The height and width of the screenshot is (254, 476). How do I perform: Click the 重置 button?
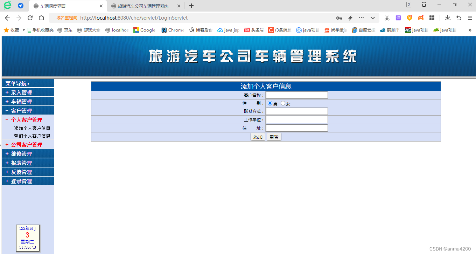(x=274, y=137)
